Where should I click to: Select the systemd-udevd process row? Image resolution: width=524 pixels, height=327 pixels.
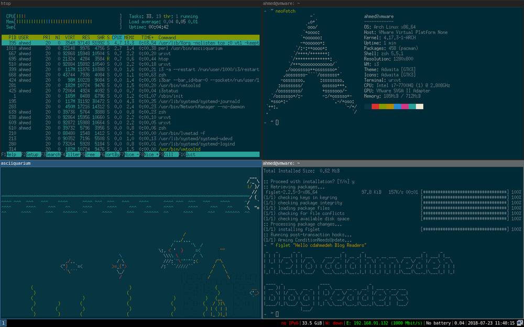click(x=130, y=139)
